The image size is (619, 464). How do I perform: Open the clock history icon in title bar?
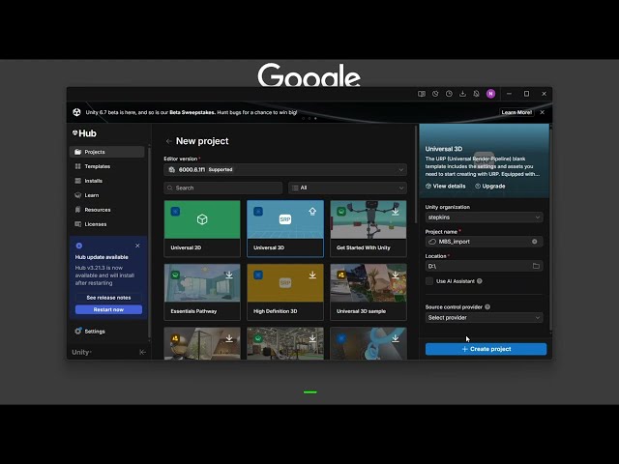pos(449,94)
